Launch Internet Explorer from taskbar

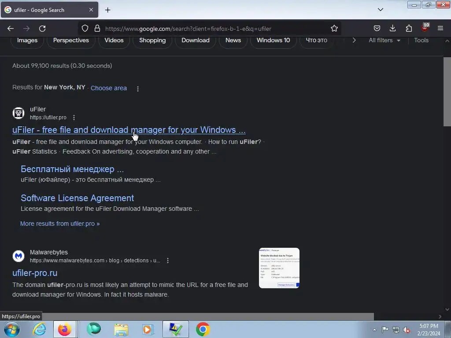pyautogui.click(x=39, y=329)
